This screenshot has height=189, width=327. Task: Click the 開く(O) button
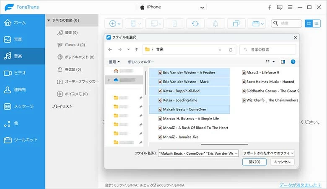[254, 162]
